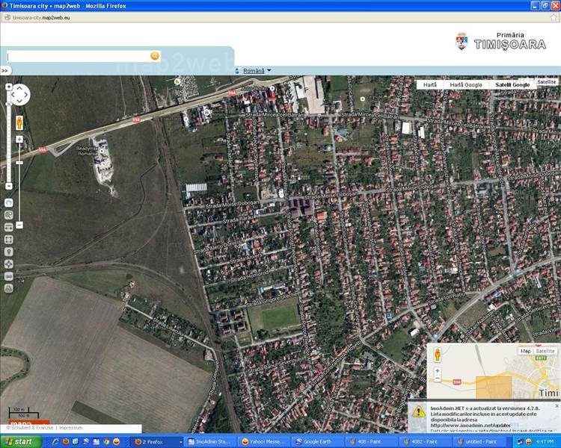Zoom in with the plus button at top-left
The height and width of the screenshot is (448, 561).
(8, 87)
